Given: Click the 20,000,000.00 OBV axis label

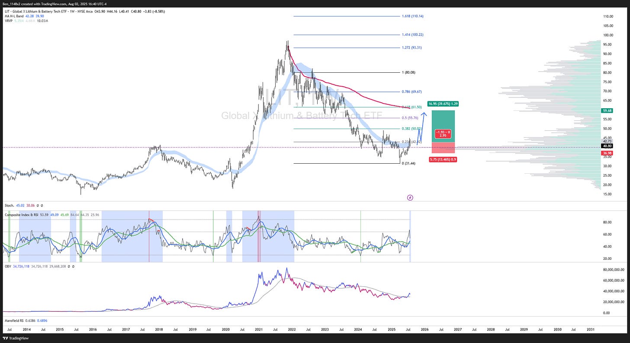Looking at the screenshot, I should pos(614,302).
